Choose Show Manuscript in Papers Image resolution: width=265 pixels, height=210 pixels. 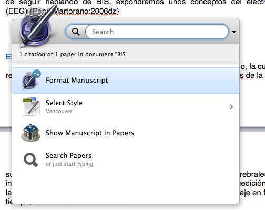126,133
